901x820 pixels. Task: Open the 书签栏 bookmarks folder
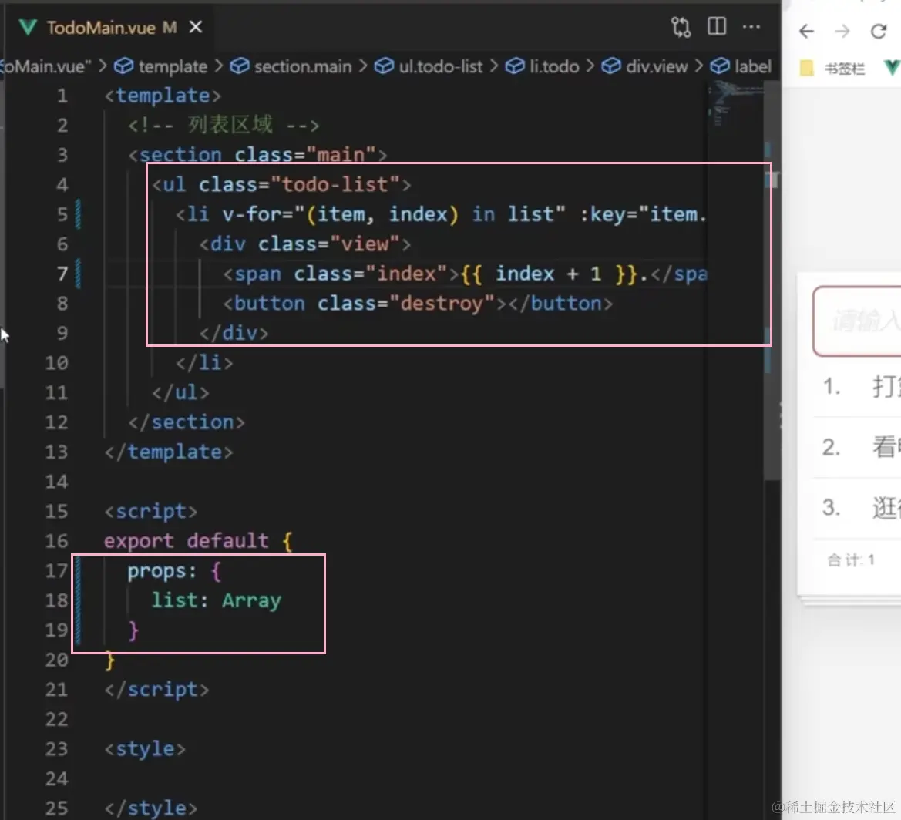pyautogui.click(x=832, y=69)
